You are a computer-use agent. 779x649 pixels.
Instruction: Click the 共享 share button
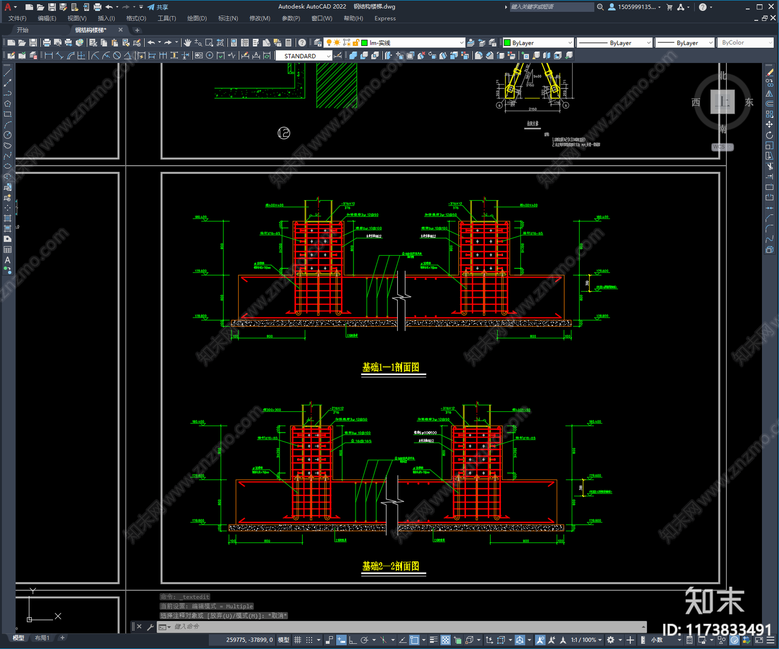(158, 7)
